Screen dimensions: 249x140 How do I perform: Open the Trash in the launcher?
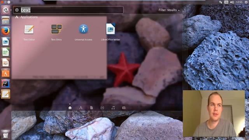[5, 134]
